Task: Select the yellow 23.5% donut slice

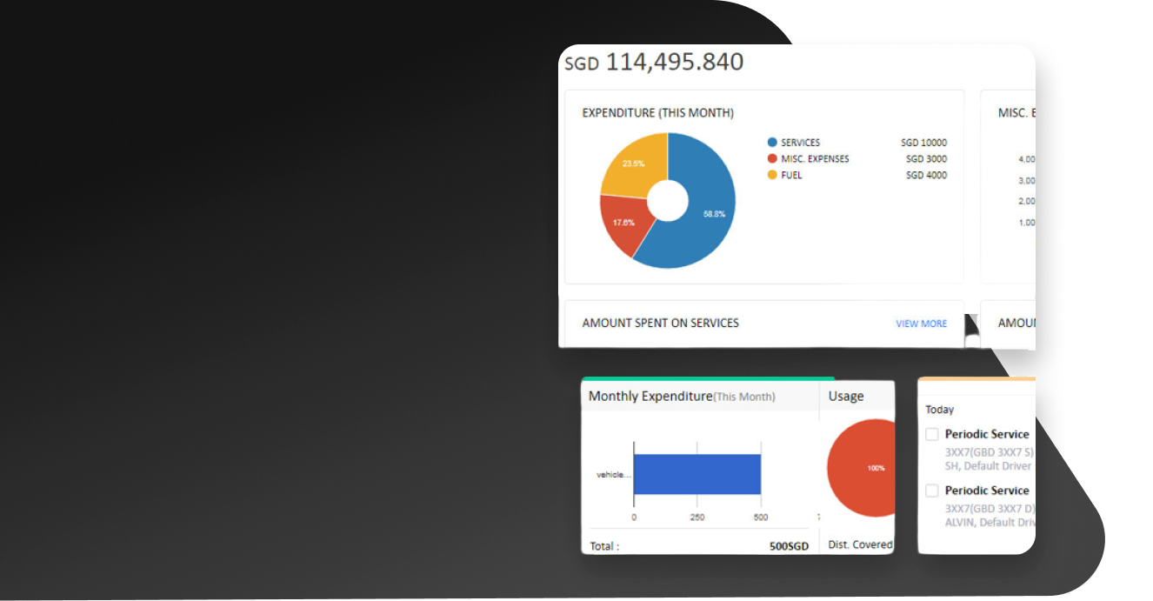Action: 635,165
